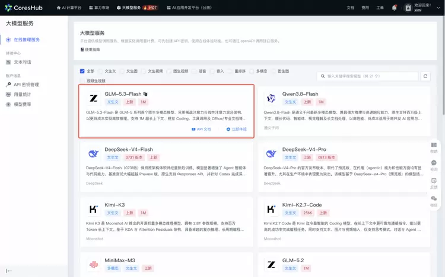Viewport: 445px width, 277px height.
Task: Check the 文生图 filter
Action: click(122, 71)
